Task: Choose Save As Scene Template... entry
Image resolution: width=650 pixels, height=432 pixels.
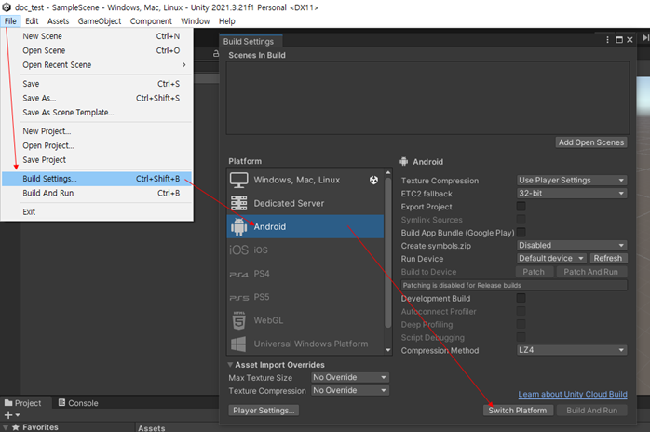Action: (97, 113)
